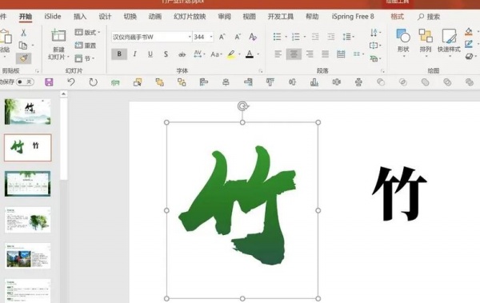Set Align Left paragraph alignment
Image resolution: width=480 pixels, height=303 pixels.
[278, 54]
